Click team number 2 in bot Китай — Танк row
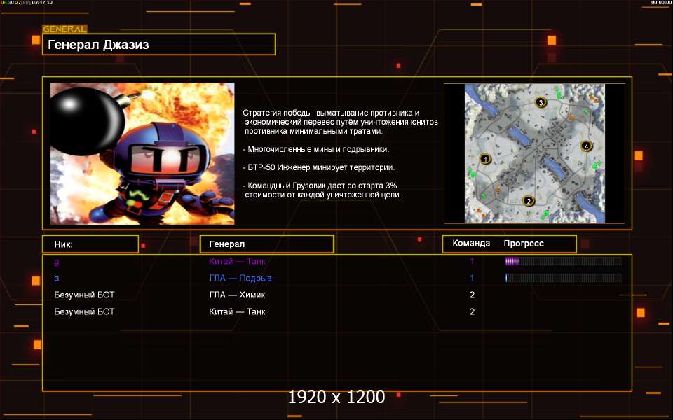 (x=472, y=311)
